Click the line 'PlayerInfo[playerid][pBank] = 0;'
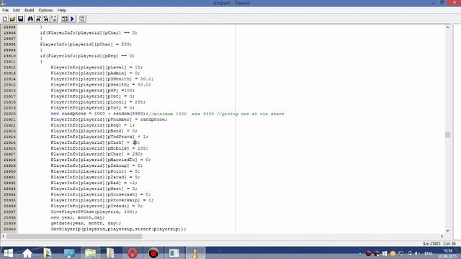 tap(94, 131)
